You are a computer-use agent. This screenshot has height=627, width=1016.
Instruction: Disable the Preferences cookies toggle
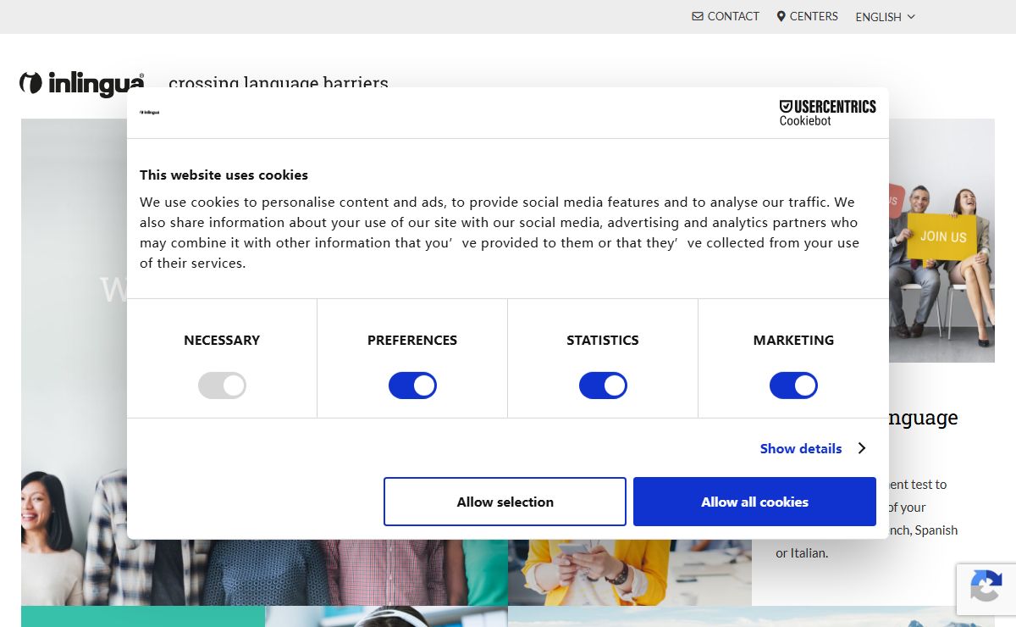[412, 386]
